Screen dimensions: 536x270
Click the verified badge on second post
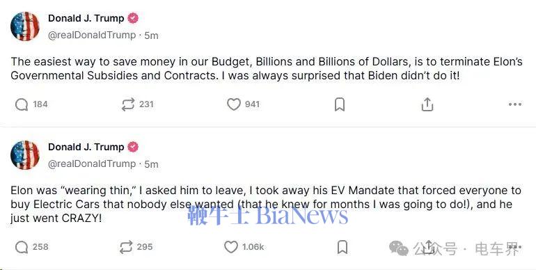pos(133,147)
